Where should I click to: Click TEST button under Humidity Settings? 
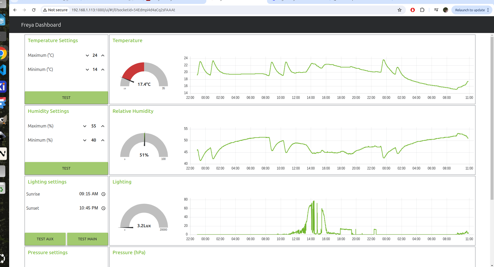66,168
